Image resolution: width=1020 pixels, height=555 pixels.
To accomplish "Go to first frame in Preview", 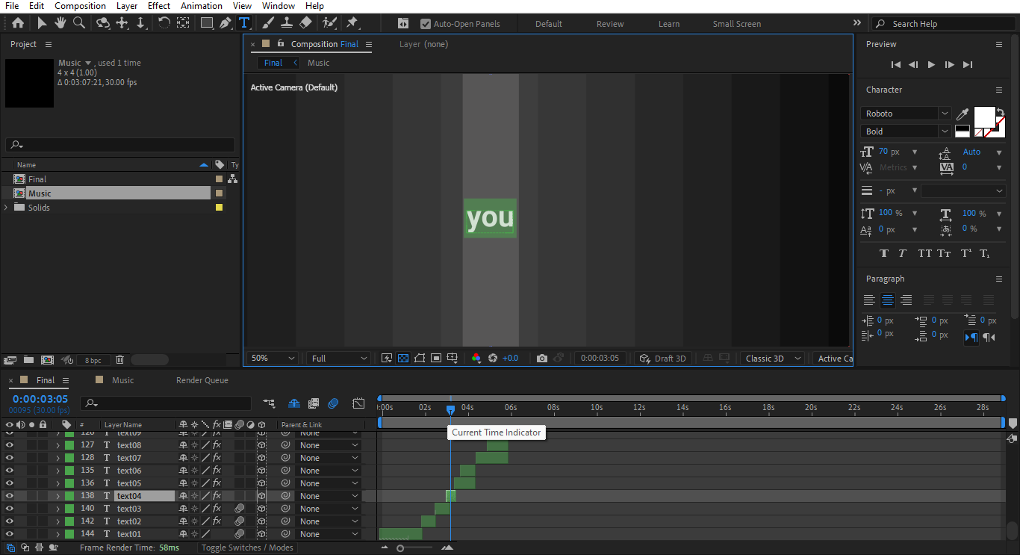I will tap(896, 65).
